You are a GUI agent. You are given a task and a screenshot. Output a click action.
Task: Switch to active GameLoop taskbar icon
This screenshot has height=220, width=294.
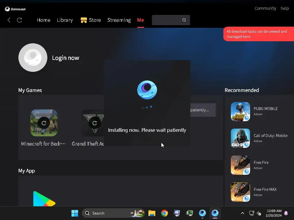[215, 213]
